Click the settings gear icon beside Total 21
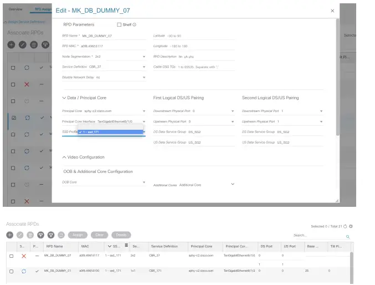This screenshot has height=285, width=375. 351,226
